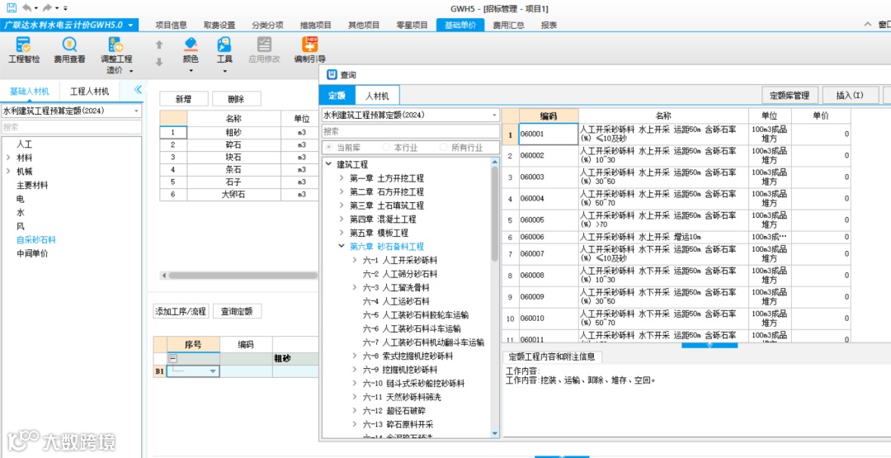The width and height of the screenshot is (891, 458).
Task: Open 编制引导 guide
Action: (309, 50)
